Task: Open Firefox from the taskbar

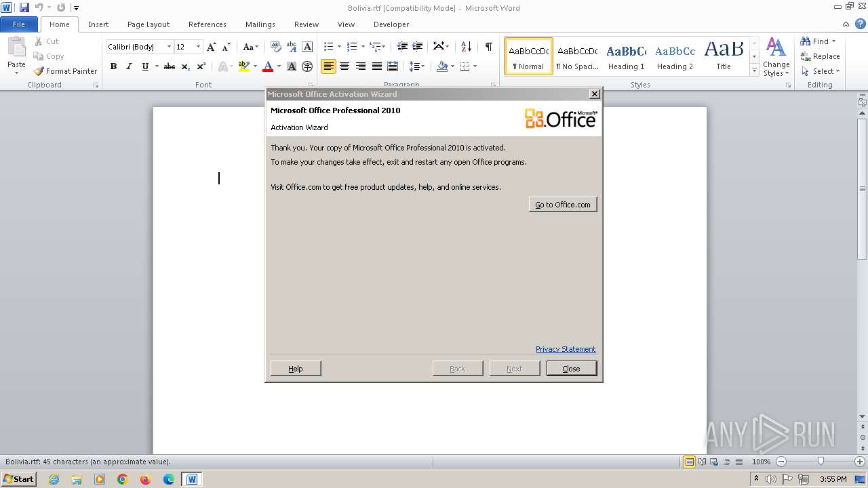Action: tap(145, 479)
